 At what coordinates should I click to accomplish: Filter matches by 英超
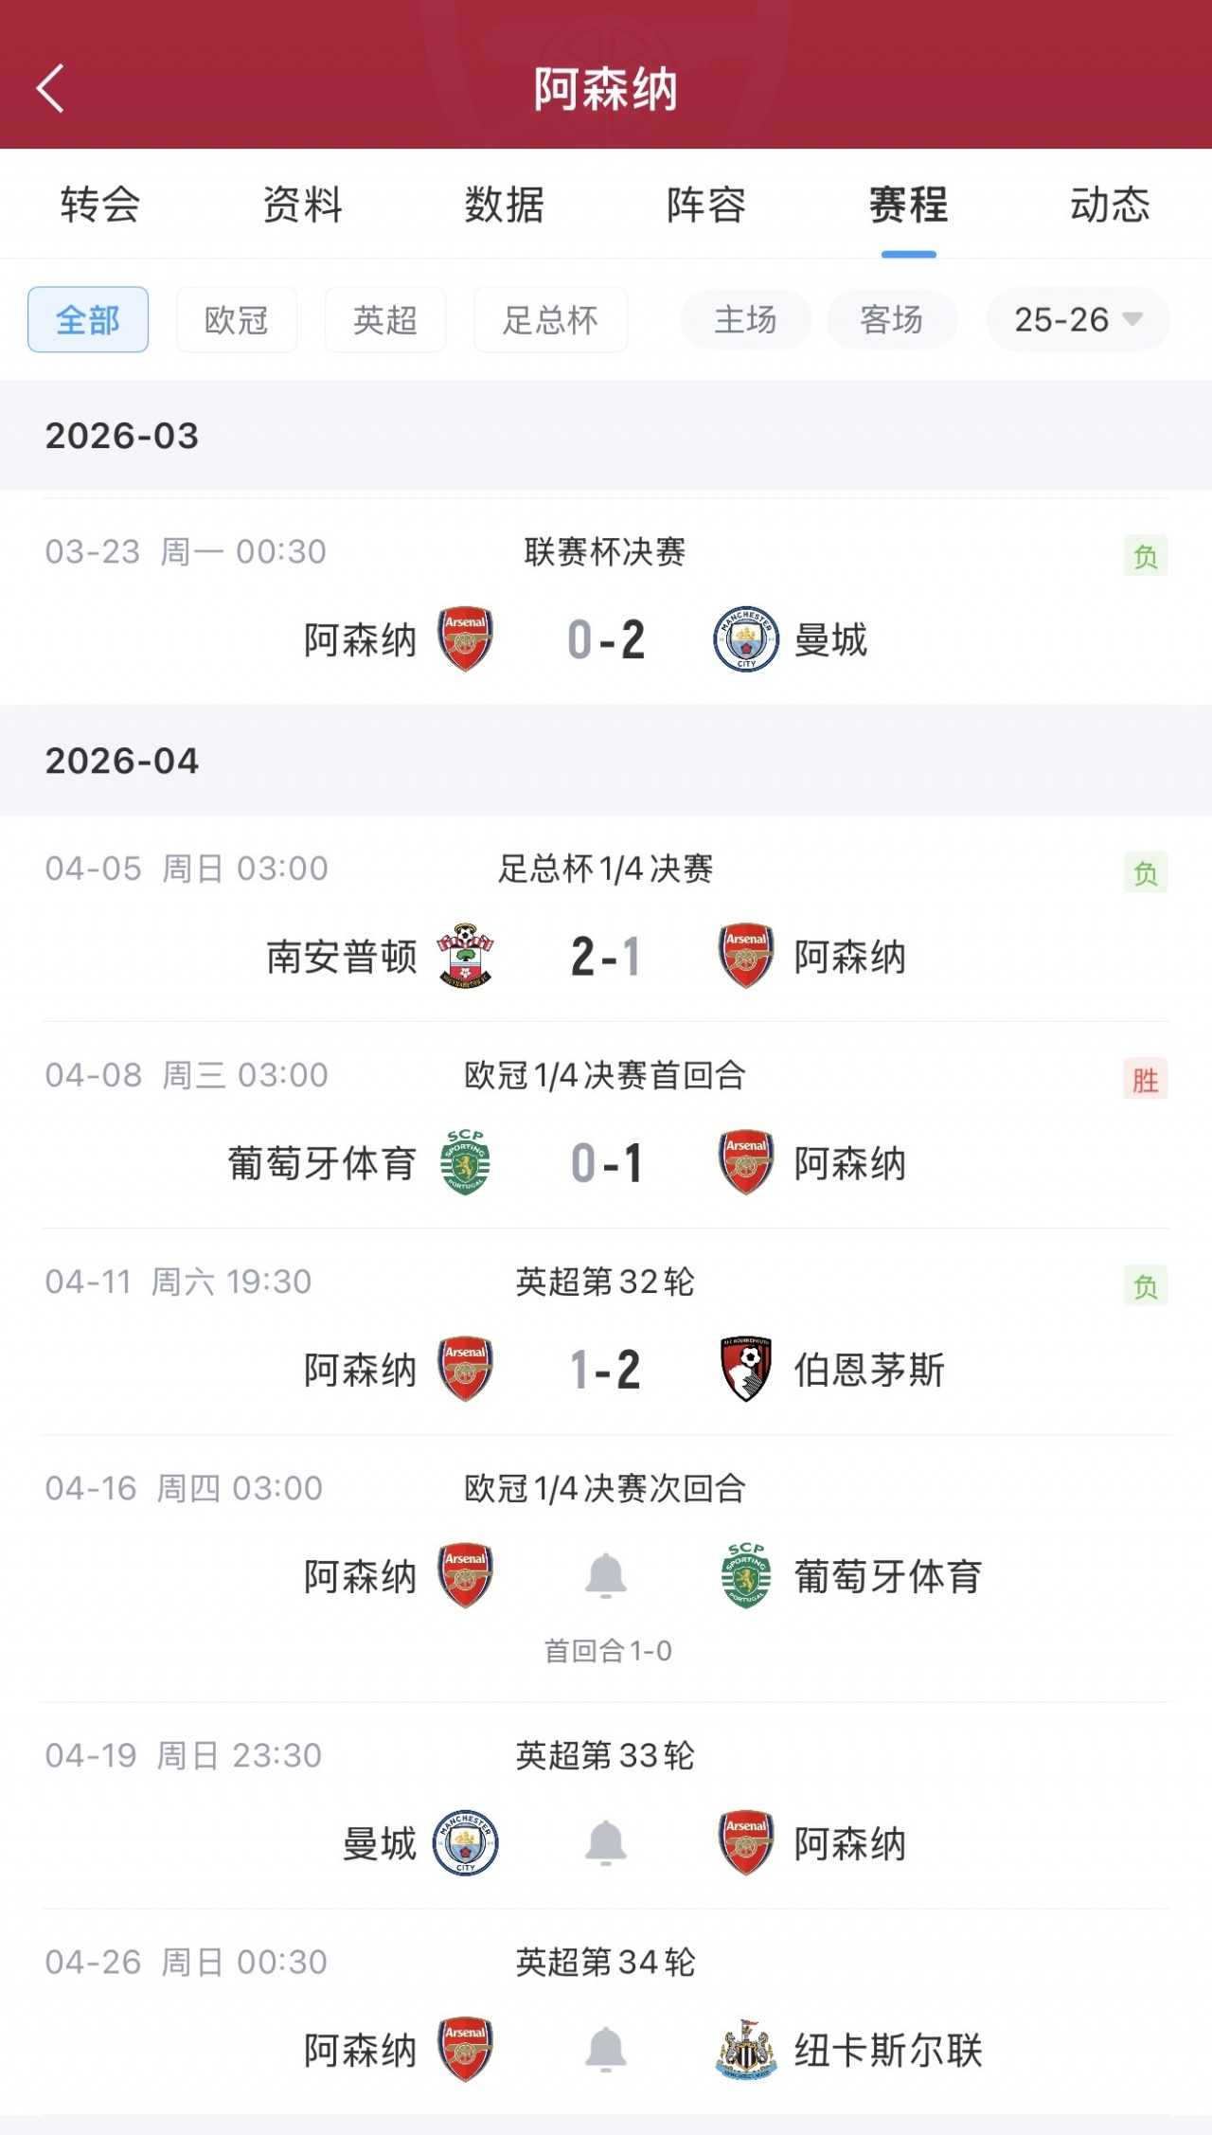pos(385,320)
